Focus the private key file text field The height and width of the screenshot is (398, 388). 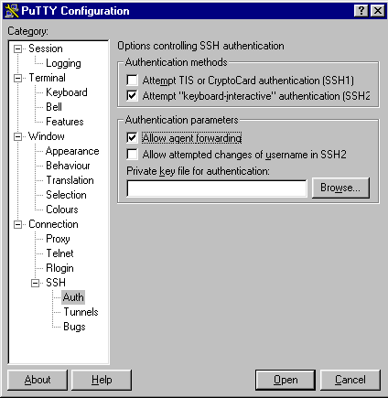(217, 188)
